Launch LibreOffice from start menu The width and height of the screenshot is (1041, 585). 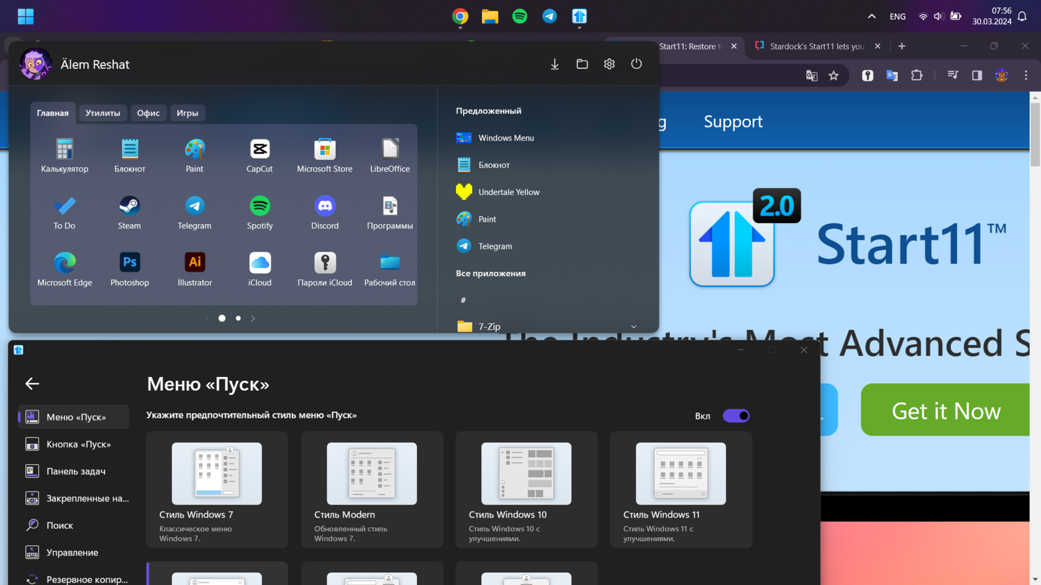(390, 155)
